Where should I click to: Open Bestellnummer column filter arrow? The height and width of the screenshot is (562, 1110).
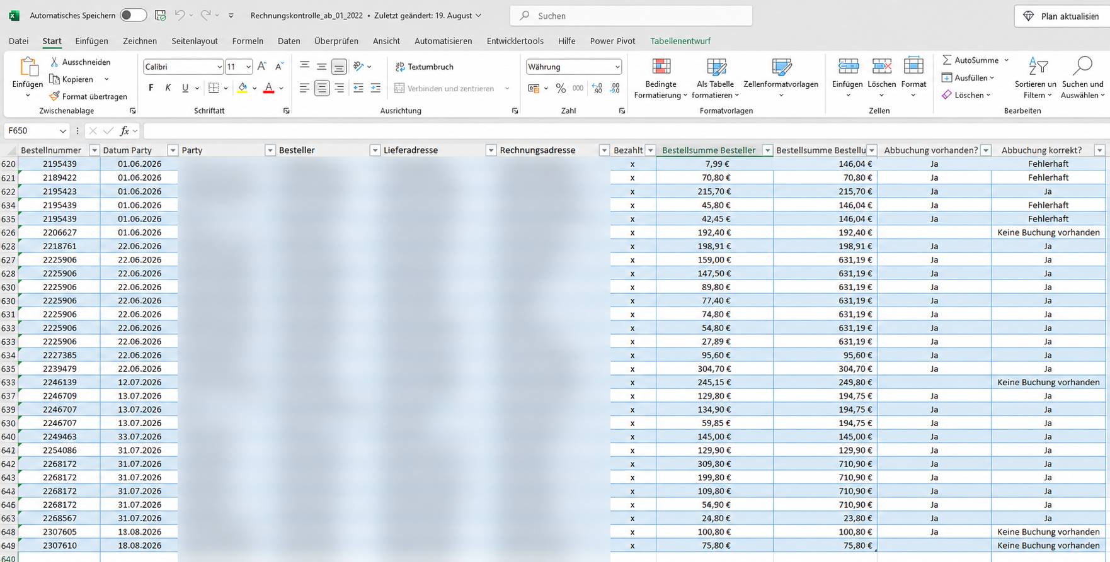(x=94, y=150)
